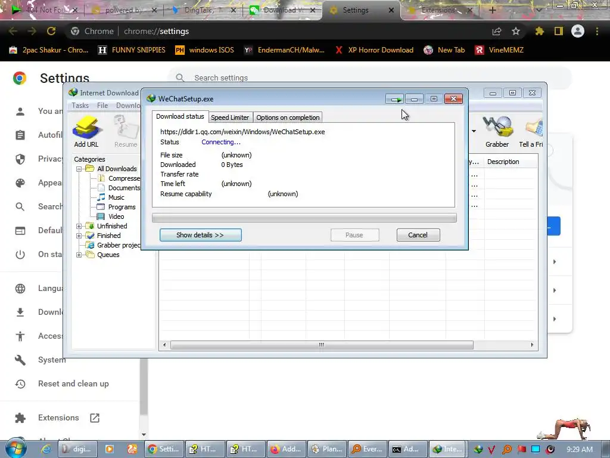
Task: Click the download progress bar
Action: tap(304, 217)
